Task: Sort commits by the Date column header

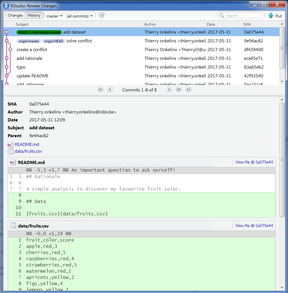Action: [x=211, y=25]
